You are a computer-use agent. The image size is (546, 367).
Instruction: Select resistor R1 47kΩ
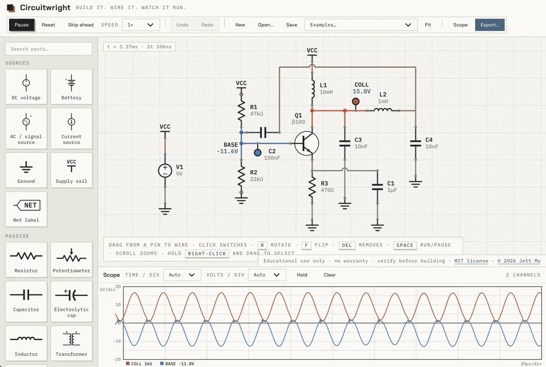pyautogui.click(x=241, y=111)
